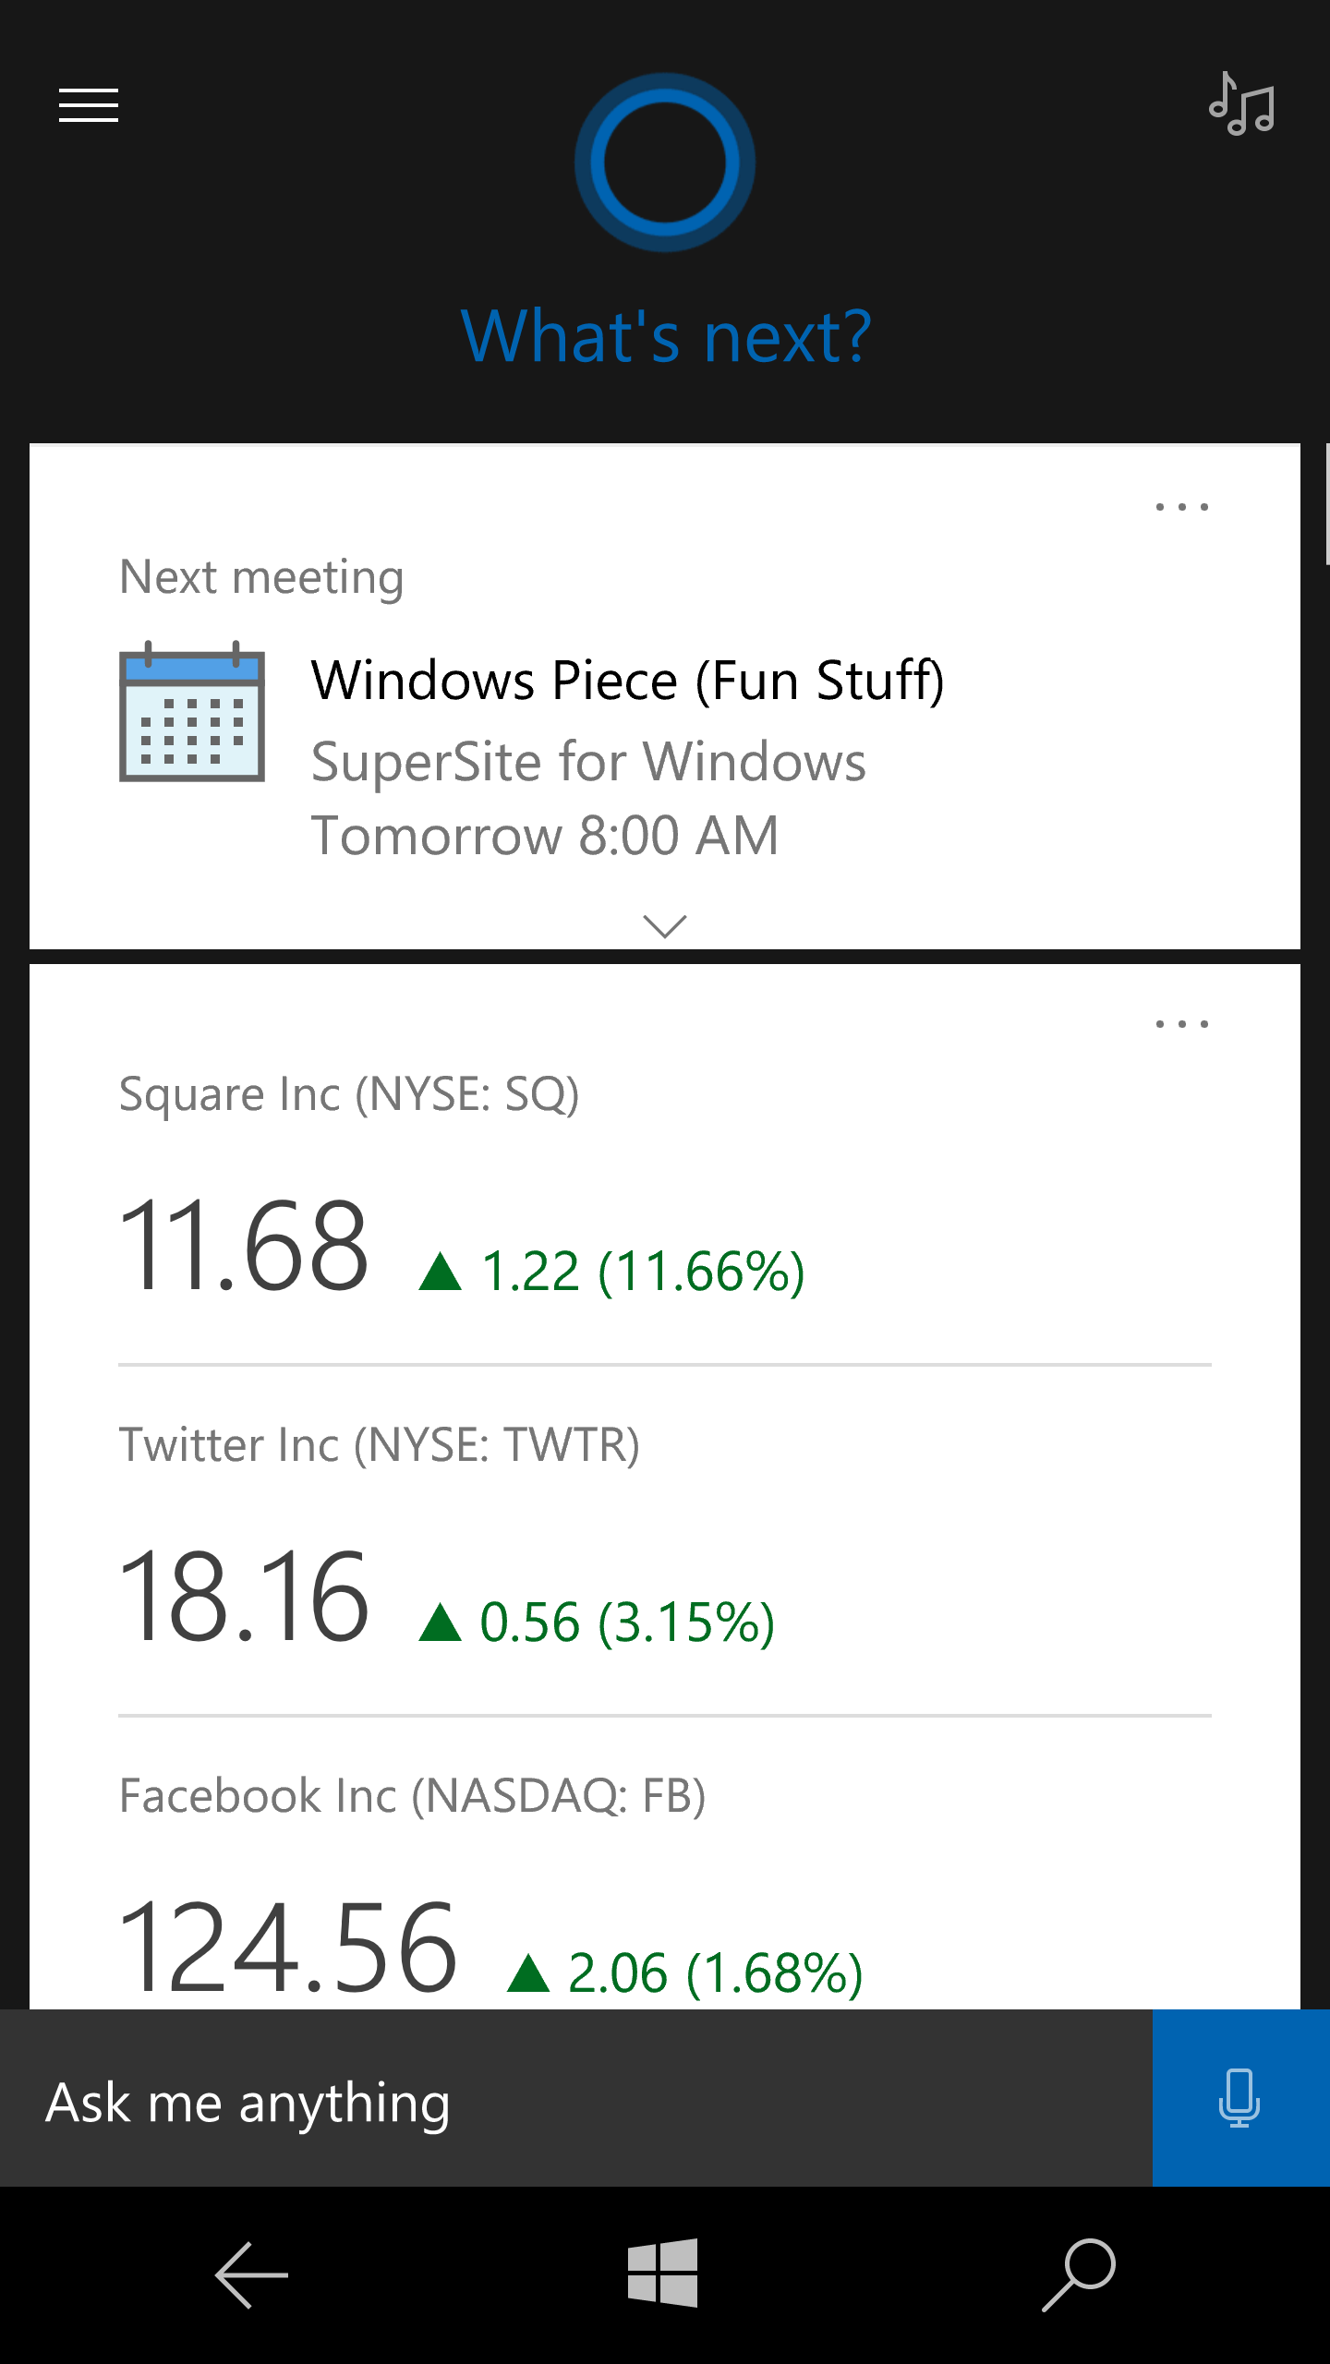
Task: Tap the Tomorrow 8:00 AM meeting time
Action: (x=545, y=836)
